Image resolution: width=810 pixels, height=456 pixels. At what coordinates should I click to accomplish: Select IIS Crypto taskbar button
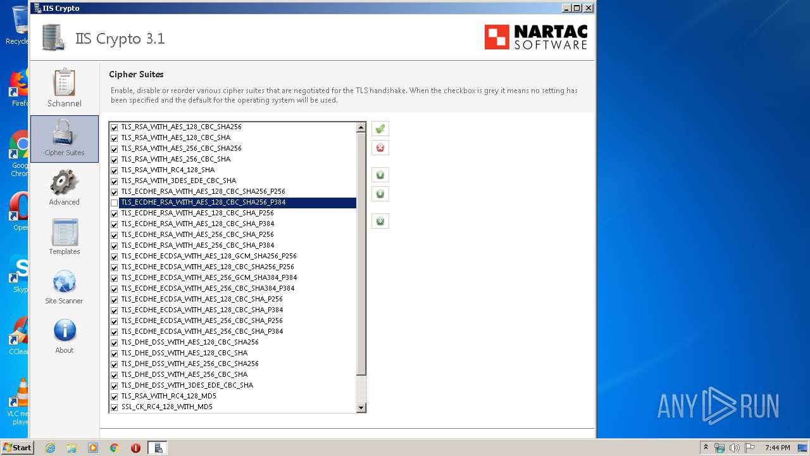158,448
